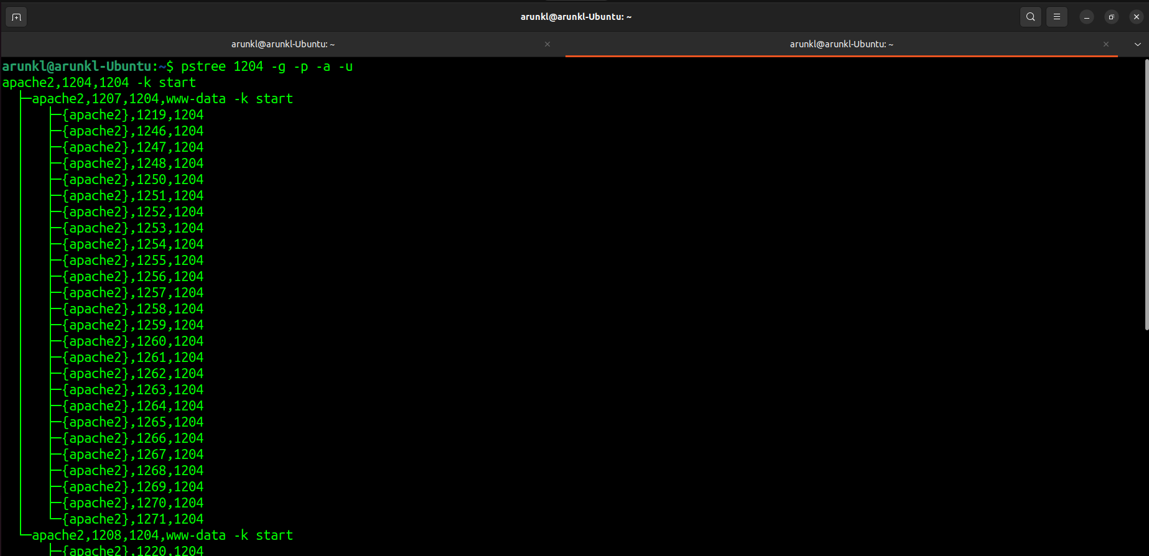1149x556 pixels.
Task: Click the thread line {apache2},1261,1204
Action: tap(133, 358)
